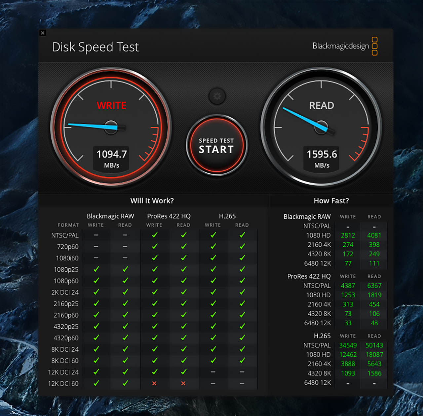Close the Disk Speed Test window
The image size is (423, 416).
pos(43,33)
